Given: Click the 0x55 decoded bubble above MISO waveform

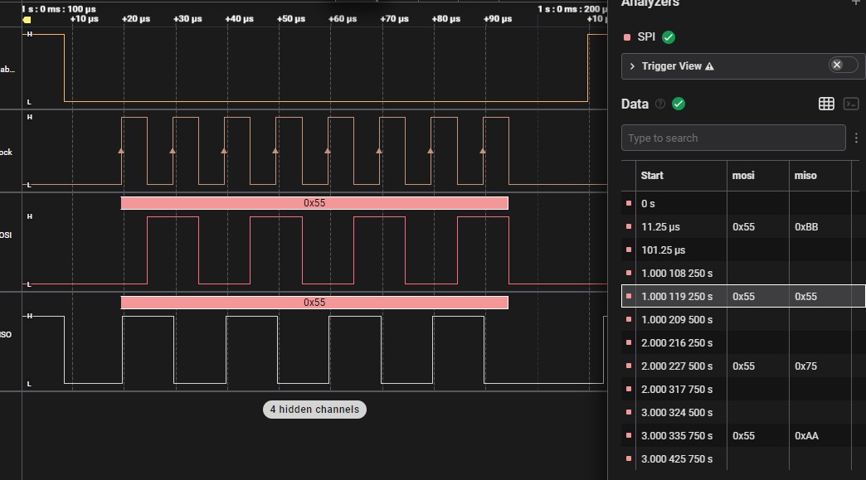Looking at the screenshot, I should [x=314, y=303].
